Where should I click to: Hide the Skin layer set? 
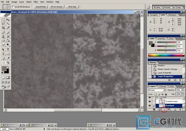click(x=150, y=98)
